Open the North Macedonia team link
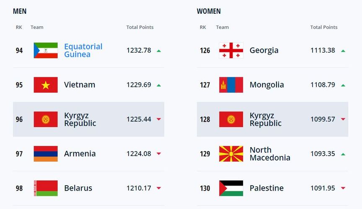The height and width of the screenshot is (209, 362). 270,154
